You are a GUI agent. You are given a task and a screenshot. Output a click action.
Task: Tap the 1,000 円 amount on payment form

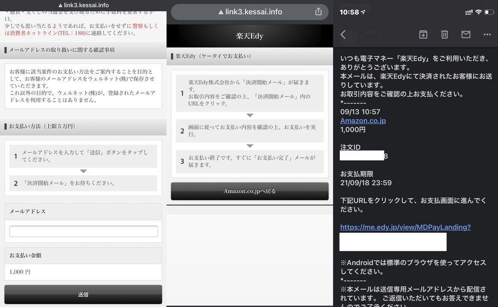[20, 272]
